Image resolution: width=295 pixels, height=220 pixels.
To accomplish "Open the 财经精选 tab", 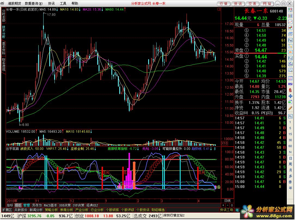I will click(158, 210).
